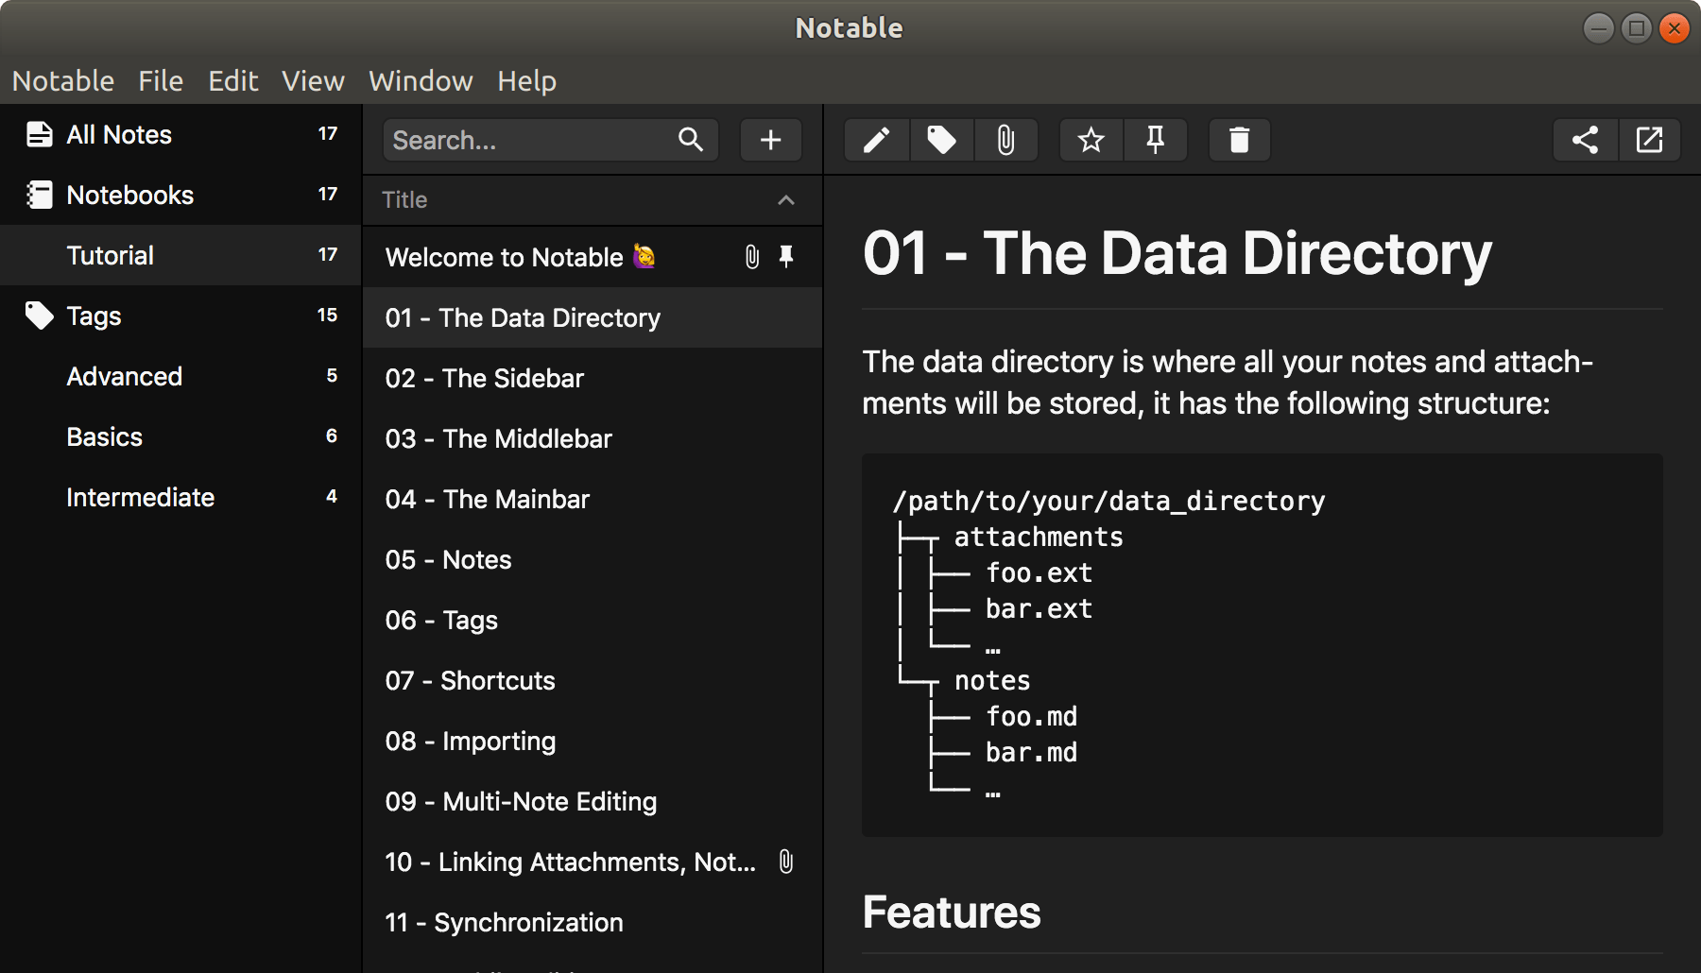Screen dimensions: 1701x973
Task: Click the pencil edit icon
Action: [877, 140]
